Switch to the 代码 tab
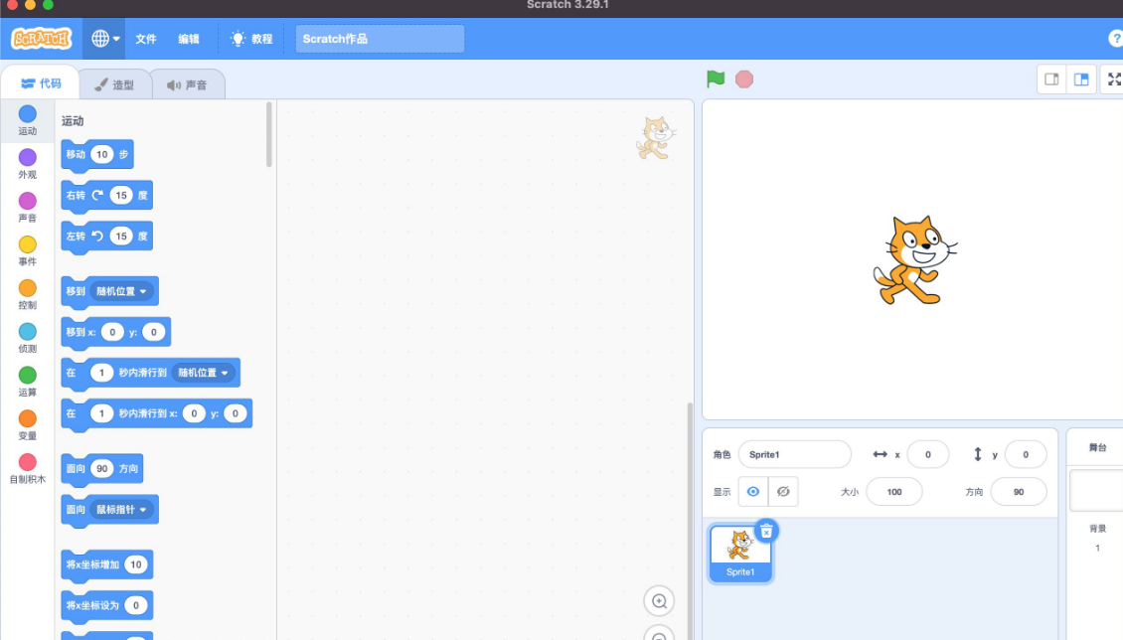This screenshot has height=640, width=1123. pyautogui.click(x=40, y=83)
